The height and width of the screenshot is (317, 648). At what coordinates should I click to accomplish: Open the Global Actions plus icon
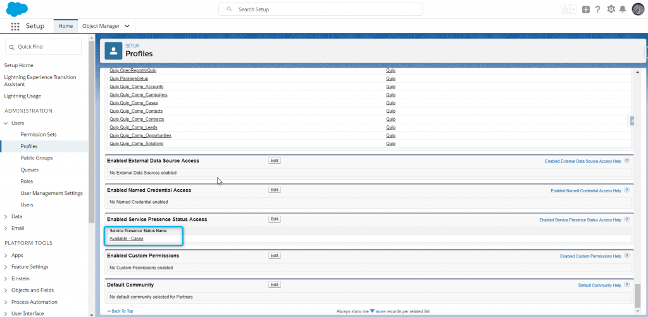[586, 9]
